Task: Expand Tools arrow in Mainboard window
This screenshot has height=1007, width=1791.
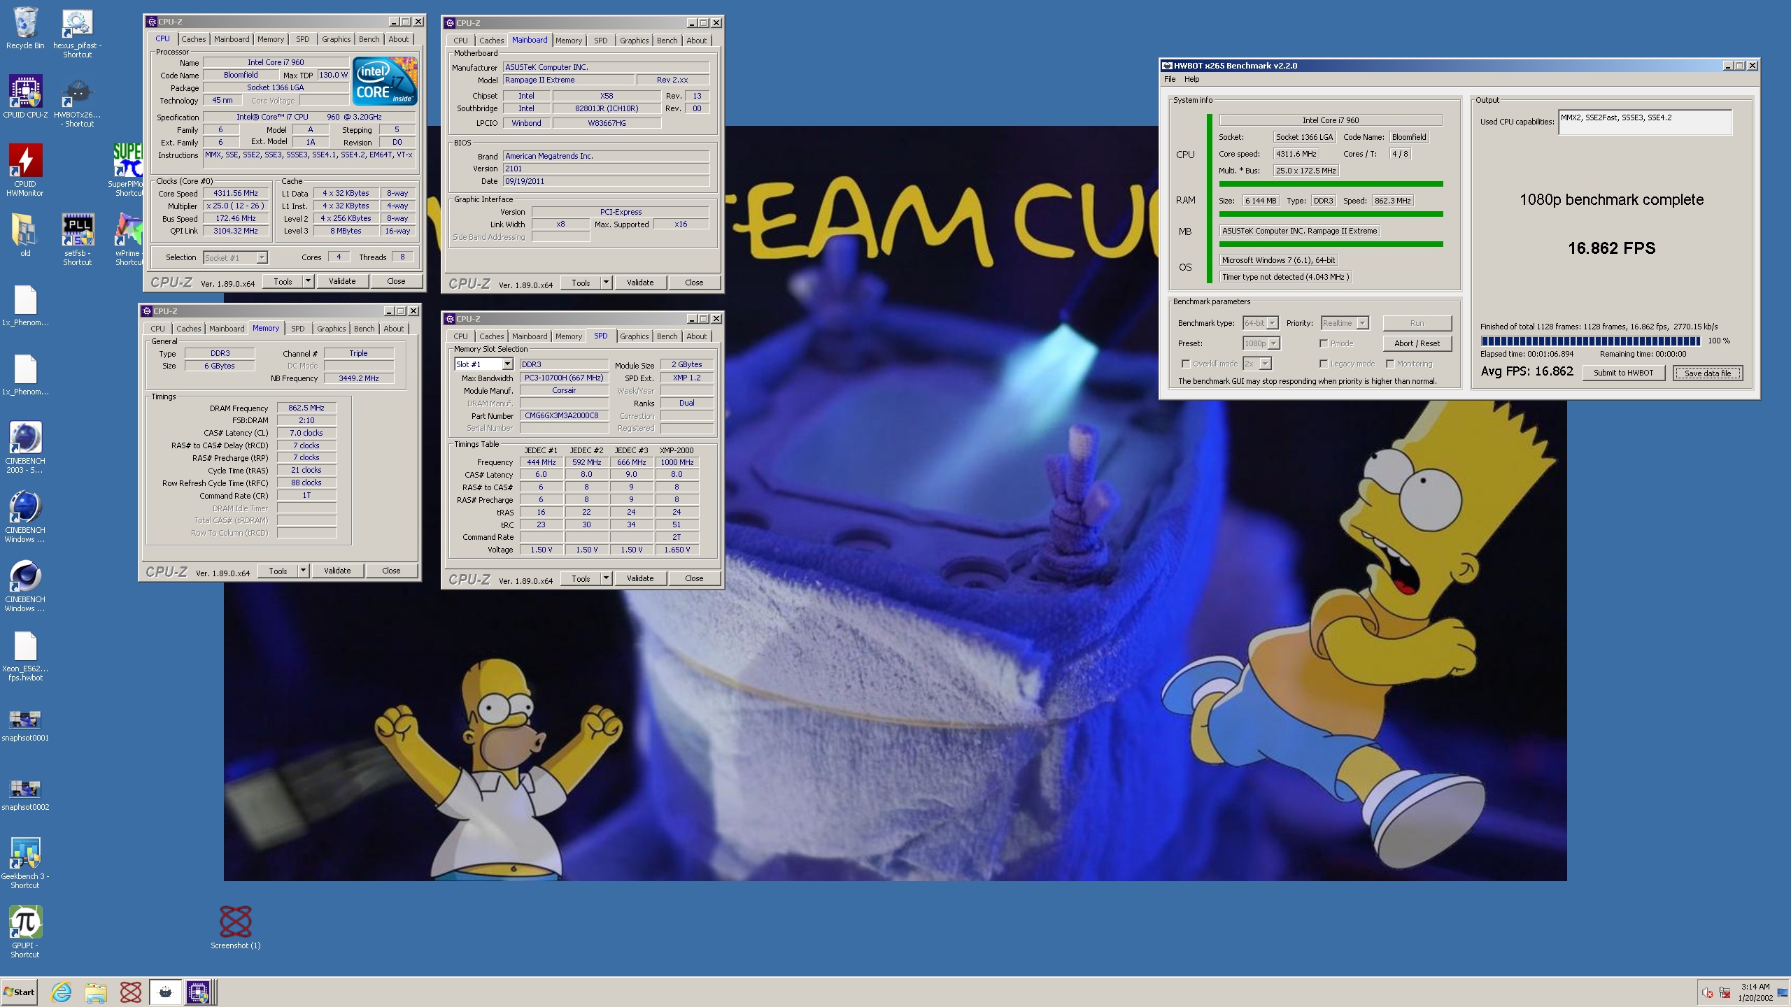Action: tap(606, 283)
